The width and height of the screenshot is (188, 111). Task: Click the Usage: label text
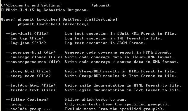pos(8,19)
